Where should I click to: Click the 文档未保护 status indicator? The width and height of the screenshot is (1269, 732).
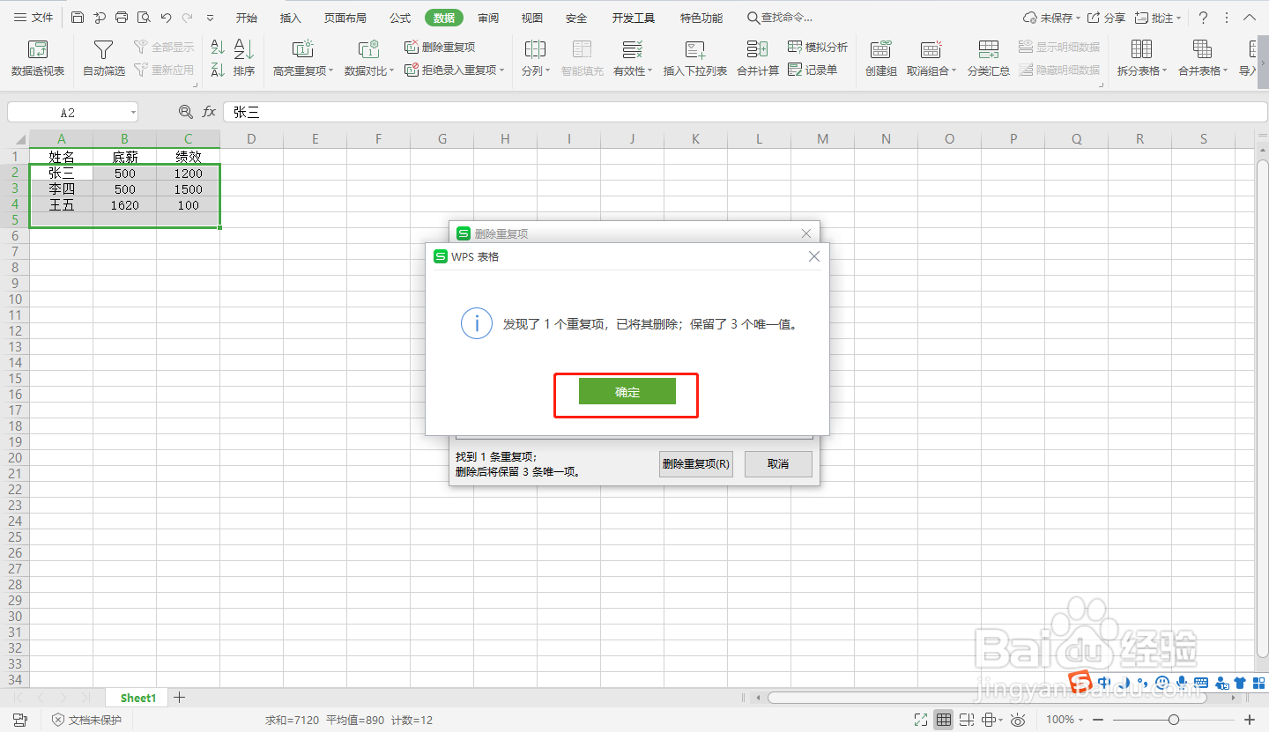86,720
